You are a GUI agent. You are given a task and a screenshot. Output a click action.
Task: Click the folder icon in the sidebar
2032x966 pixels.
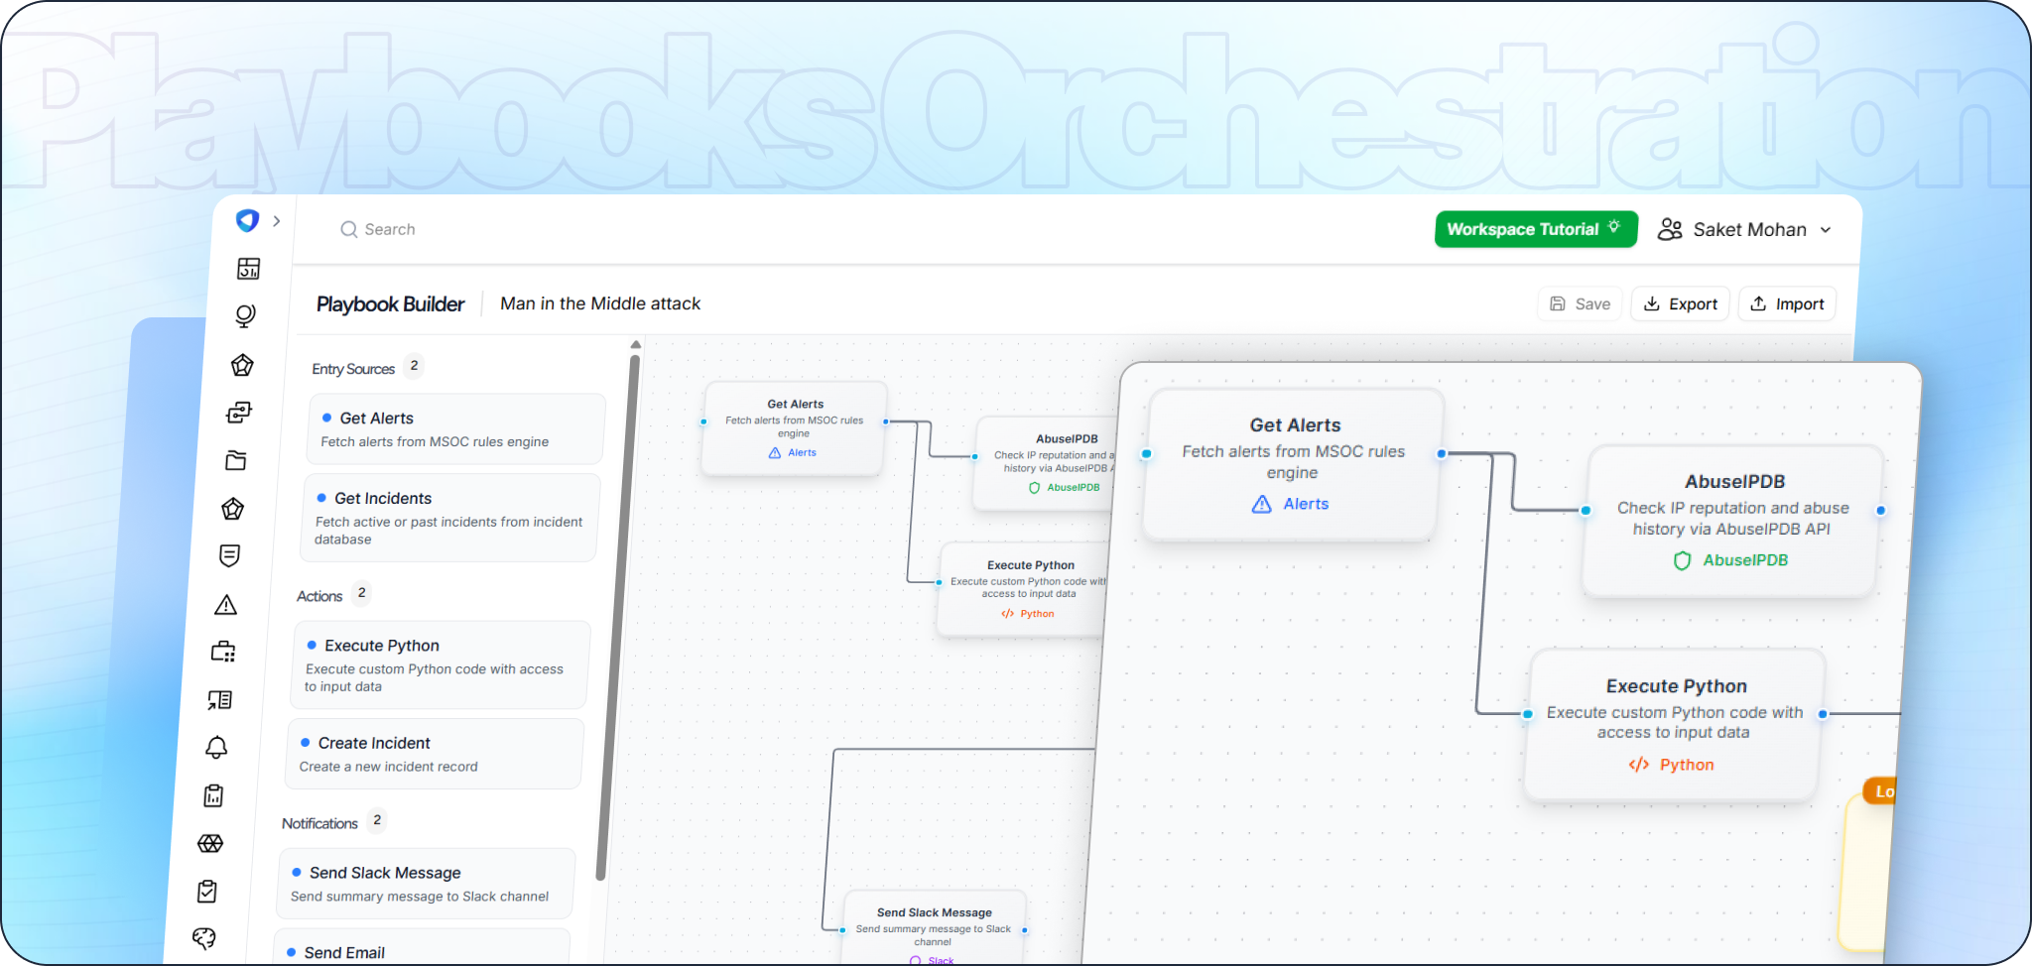click(x=236, y=459)
